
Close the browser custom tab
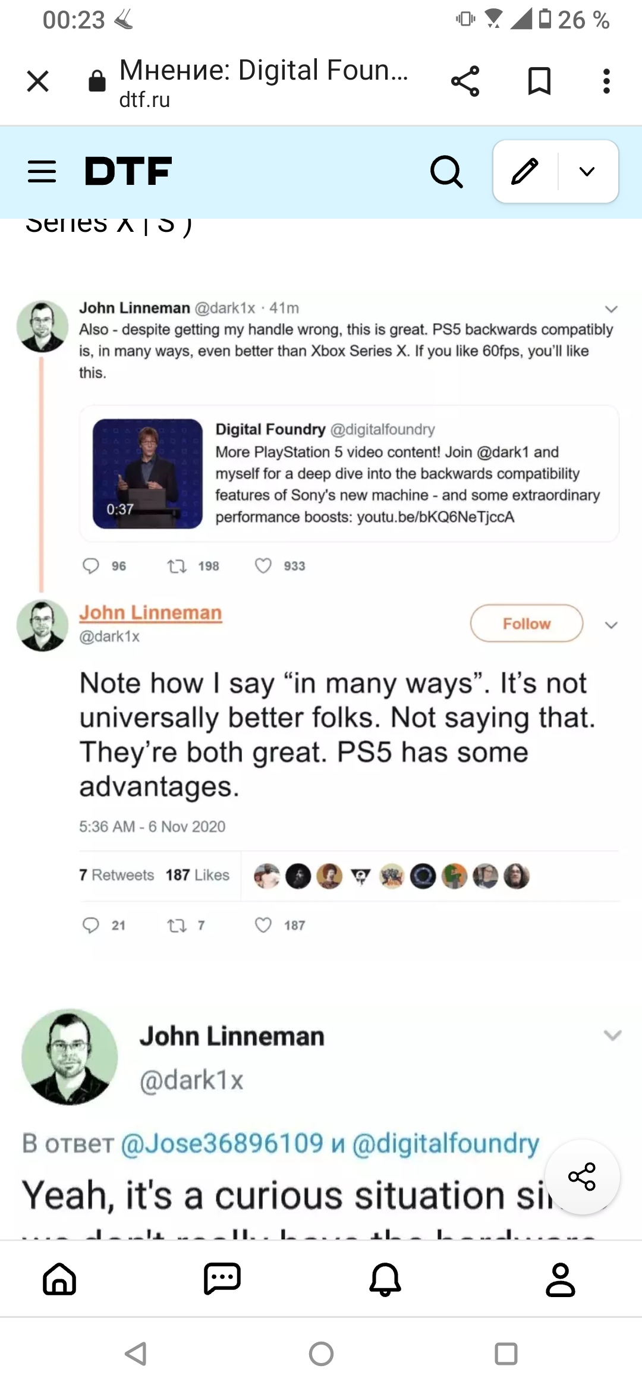pos(38,81)
